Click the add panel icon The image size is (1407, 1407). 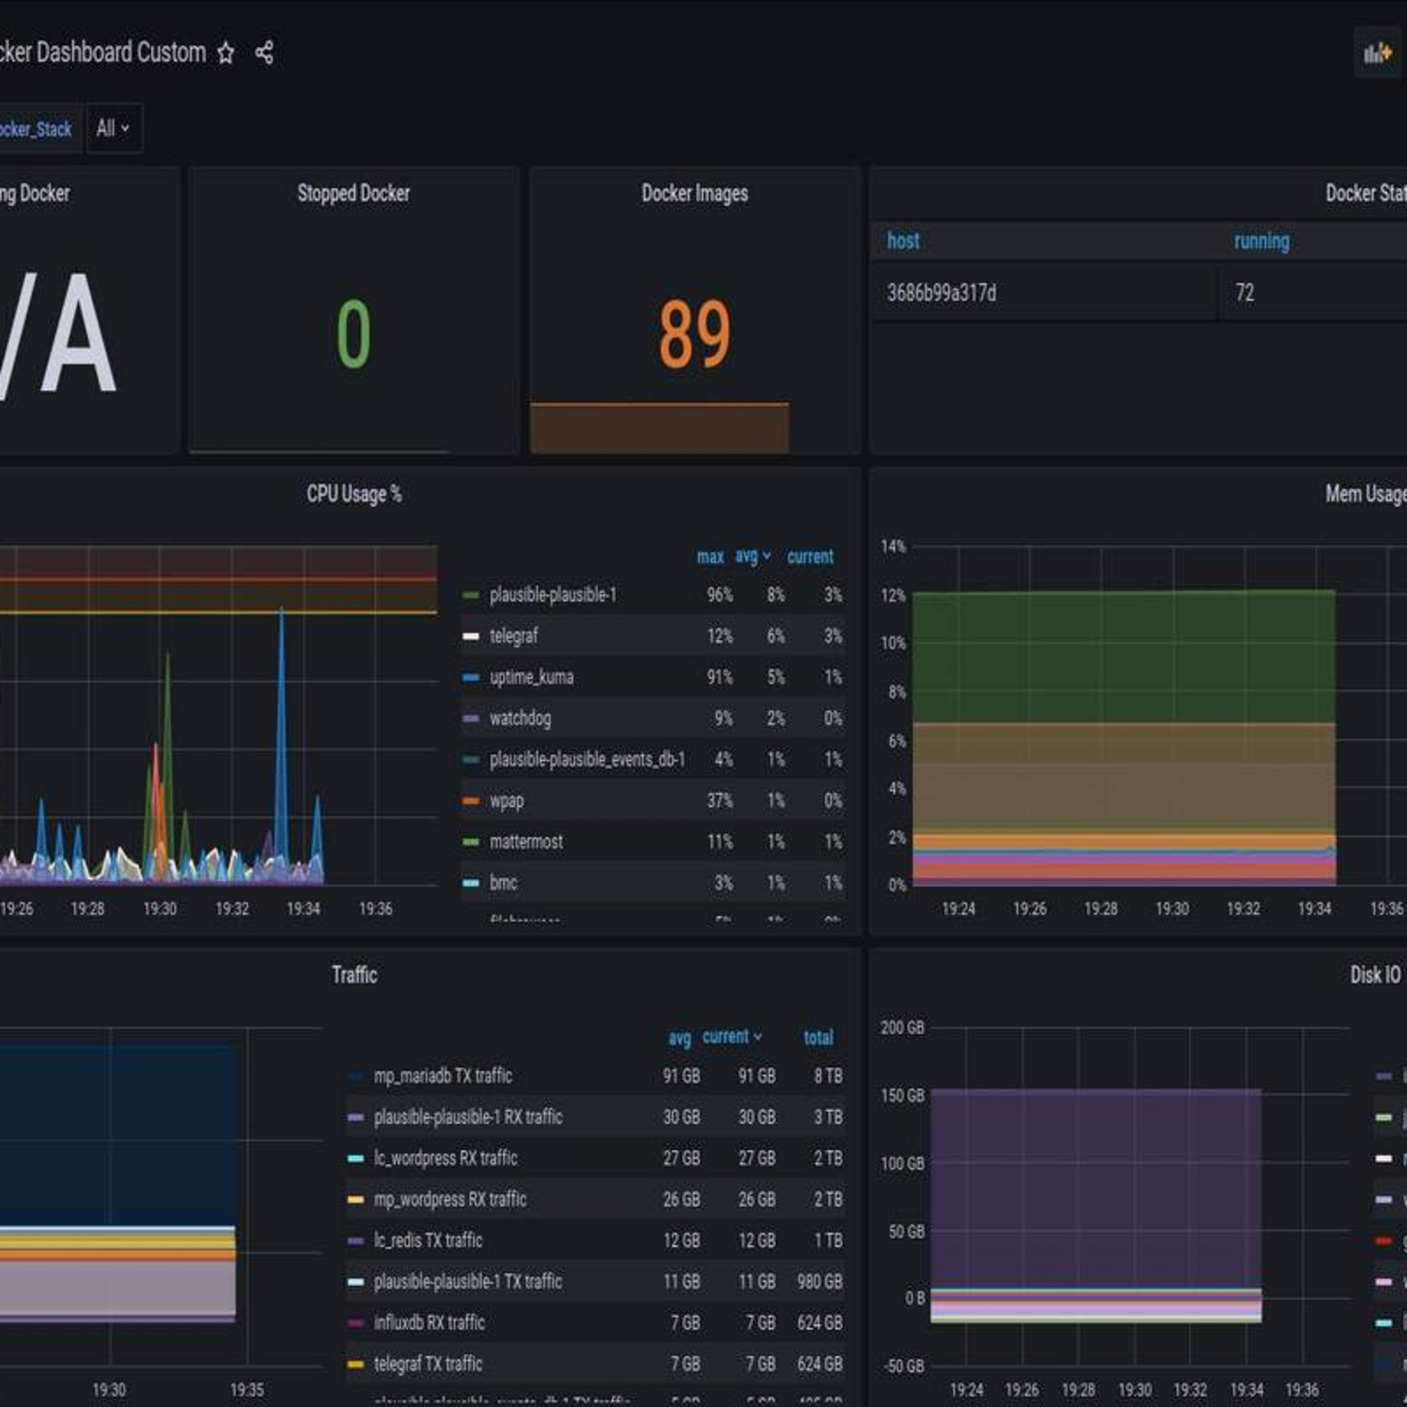tap(1377, 53)
